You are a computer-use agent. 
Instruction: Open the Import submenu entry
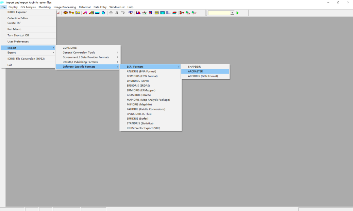(x=28, y=48)
